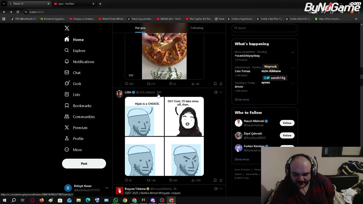Switch to the Following tab
This screenshot has width=363, height=204.
197,28
